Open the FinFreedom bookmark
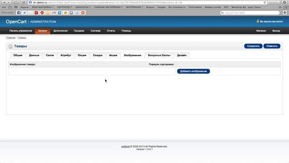Image resolution: width=289 pixels, height=163 pixels. pos(195,7)
